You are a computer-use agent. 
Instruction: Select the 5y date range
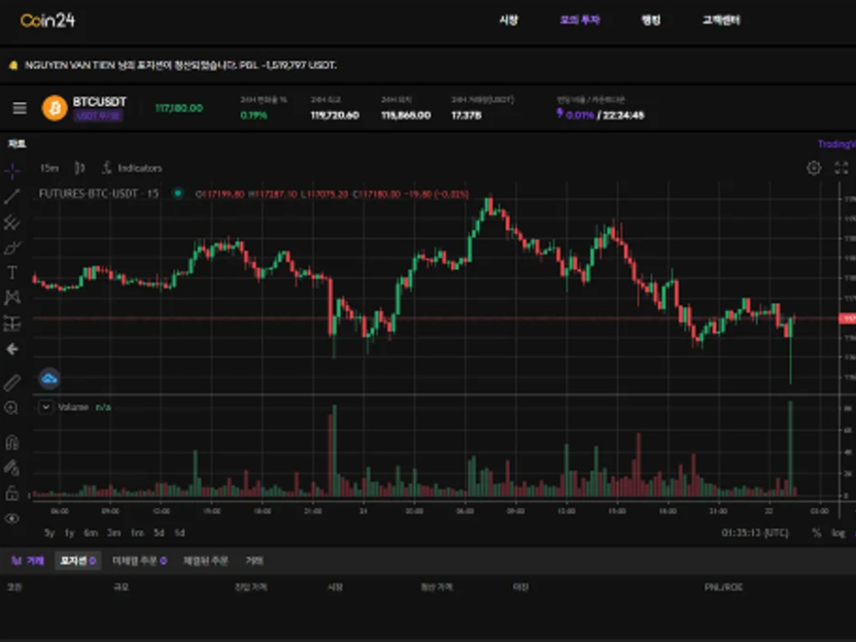[x=50, y=532]
